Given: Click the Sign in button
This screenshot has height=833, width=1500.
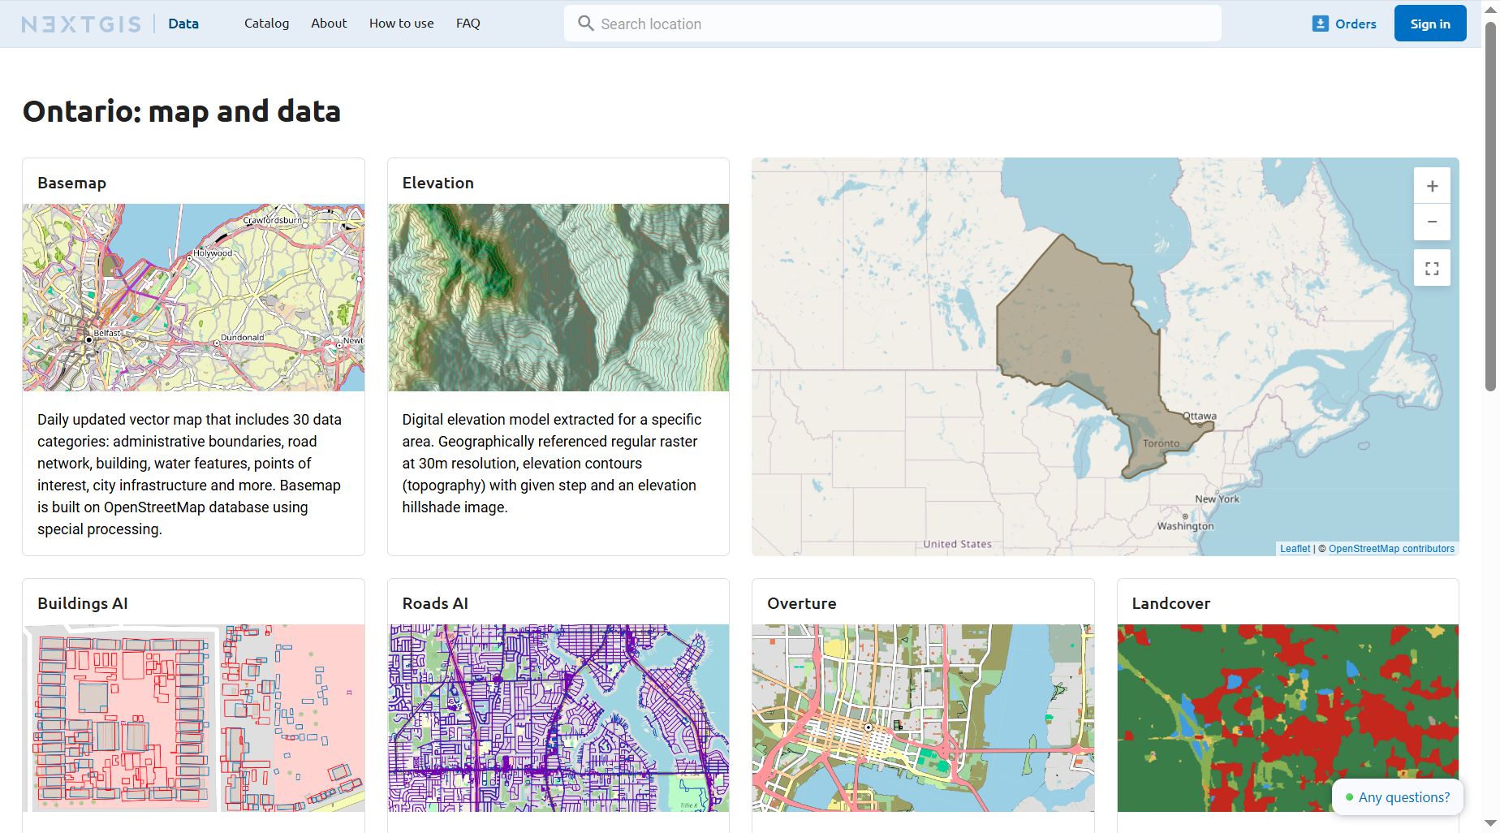Looking at the screenshot, I should click(x=1430, y=24).
